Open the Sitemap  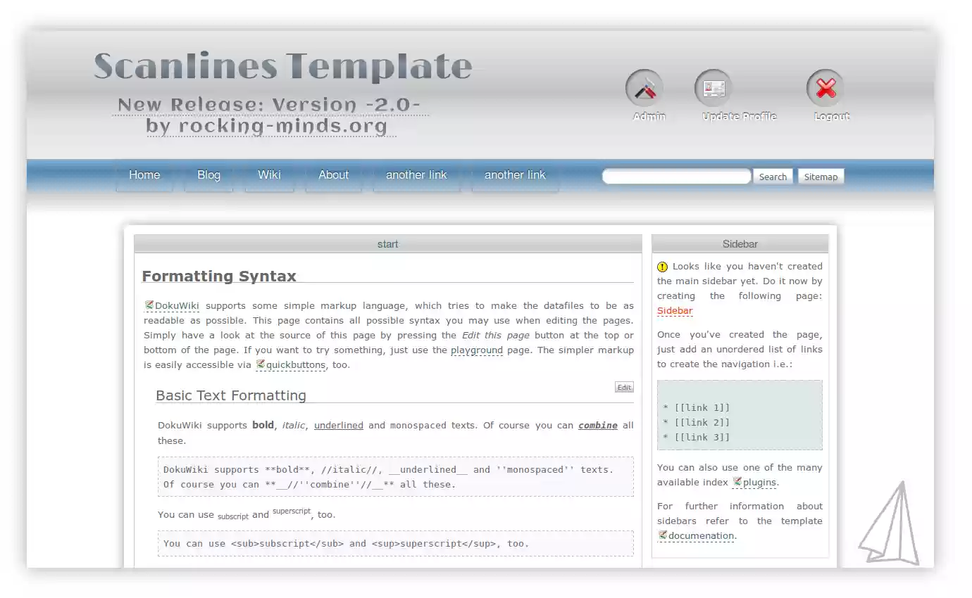pyautogui.click(x=821, y=176)
